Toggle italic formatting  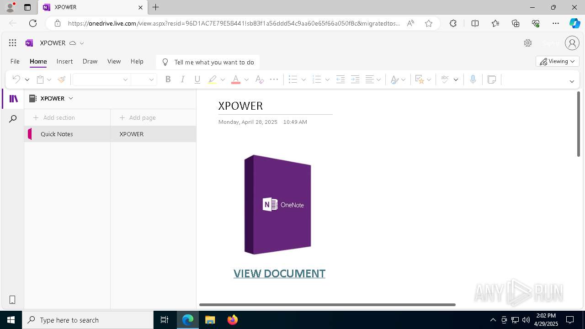tap(182, 80)
